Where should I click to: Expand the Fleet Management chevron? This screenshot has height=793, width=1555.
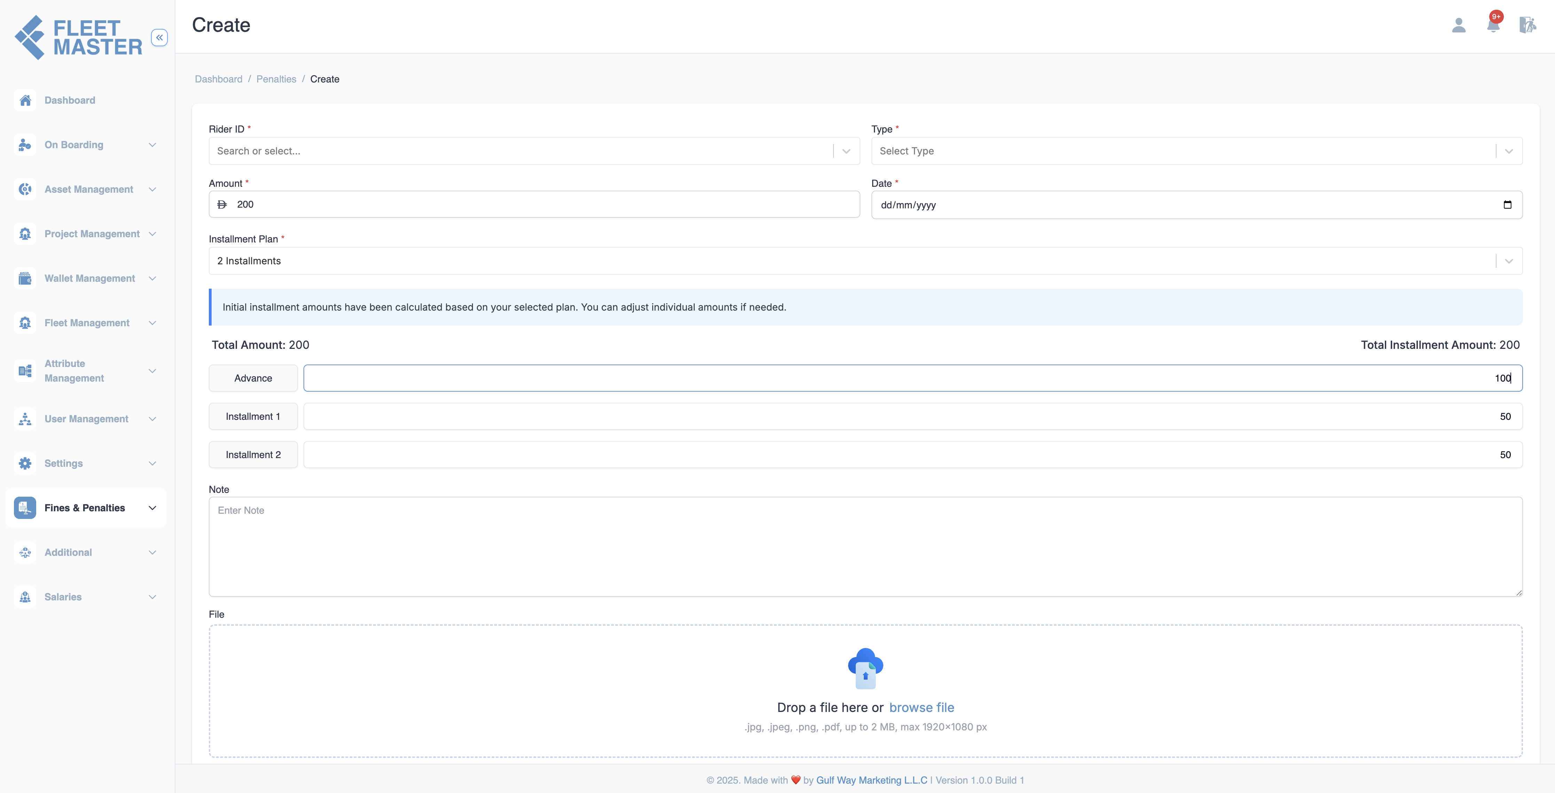(x=153, y=323)
